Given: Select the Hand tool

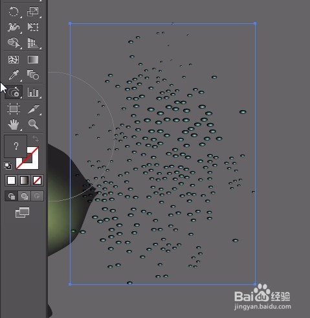Looking at the screenshot, I should (14, 124).
